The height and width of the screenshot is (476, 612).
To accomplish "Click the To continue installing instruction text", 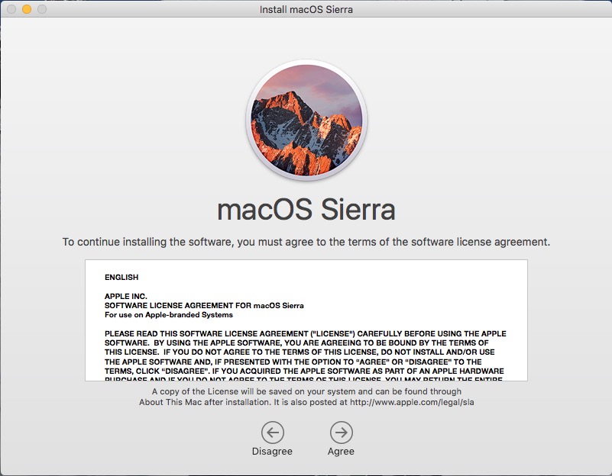I will click(306, 242).
